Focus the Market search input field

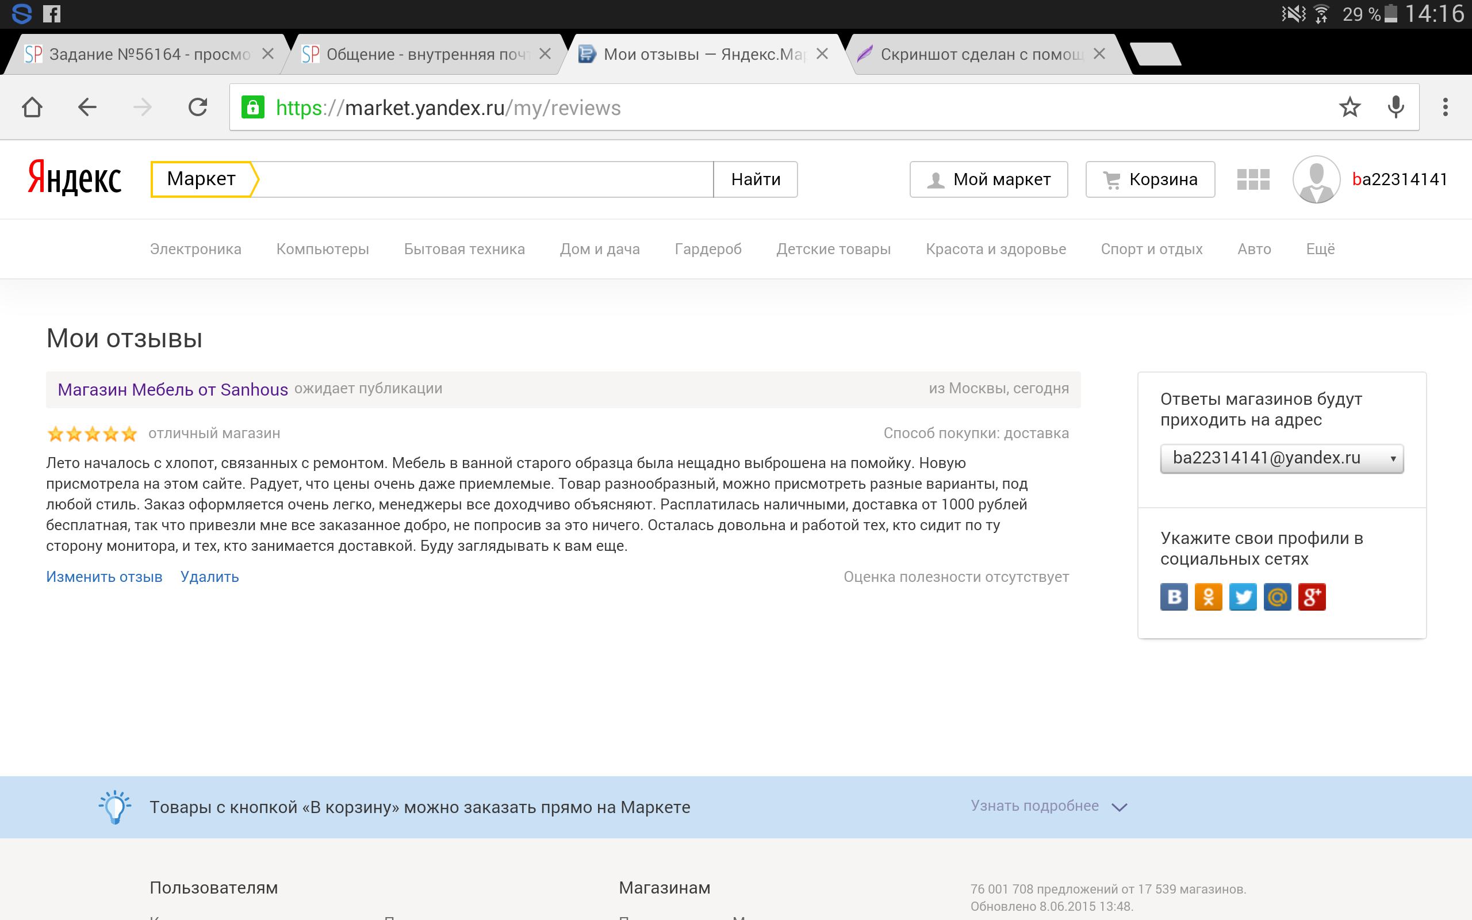(x=485, y=179)
